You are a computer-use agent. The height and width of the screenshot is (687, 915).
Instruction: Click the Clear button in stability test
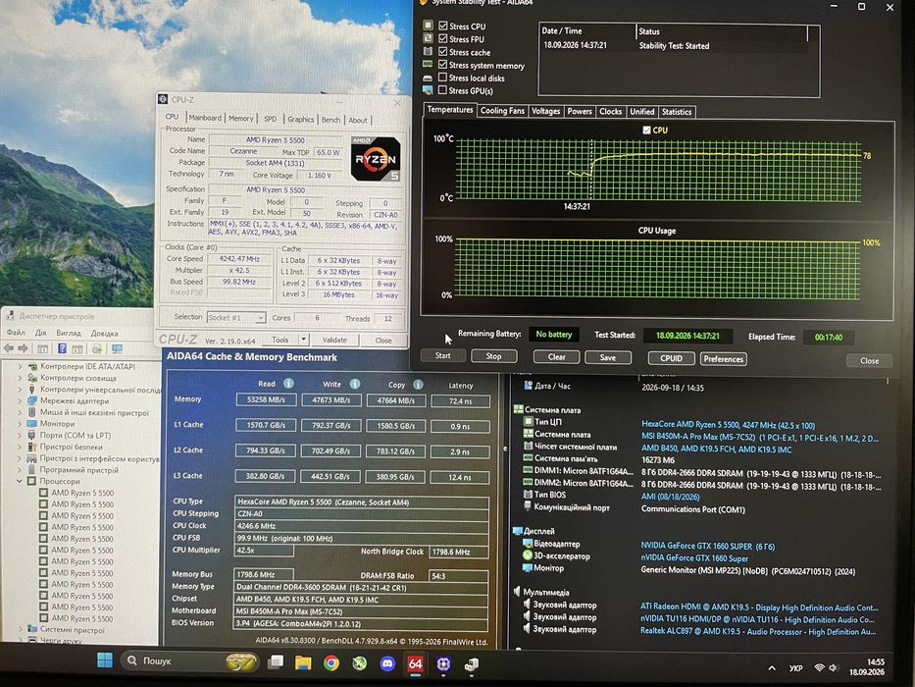click(x=556, y=357)
